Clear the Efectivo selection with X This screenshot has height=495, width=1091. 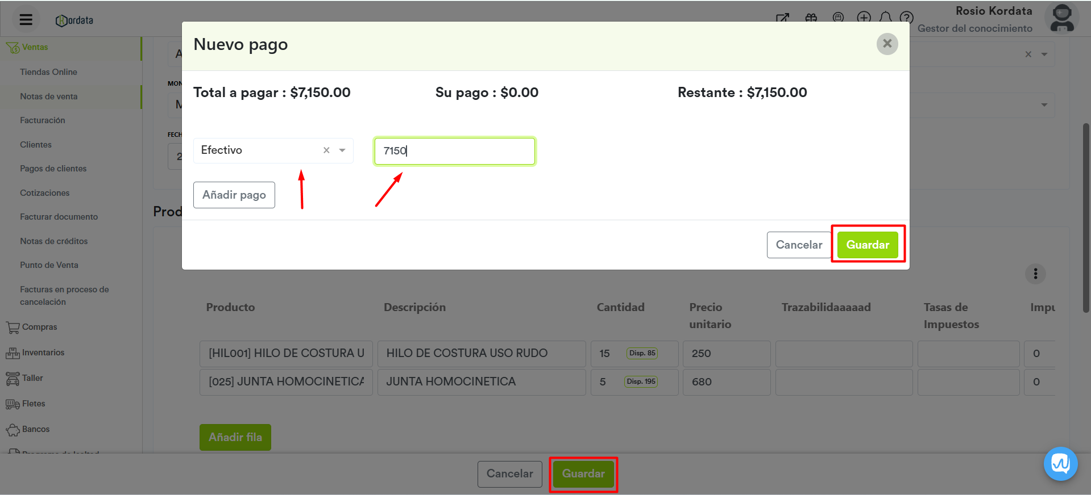(x=326, y=150)
